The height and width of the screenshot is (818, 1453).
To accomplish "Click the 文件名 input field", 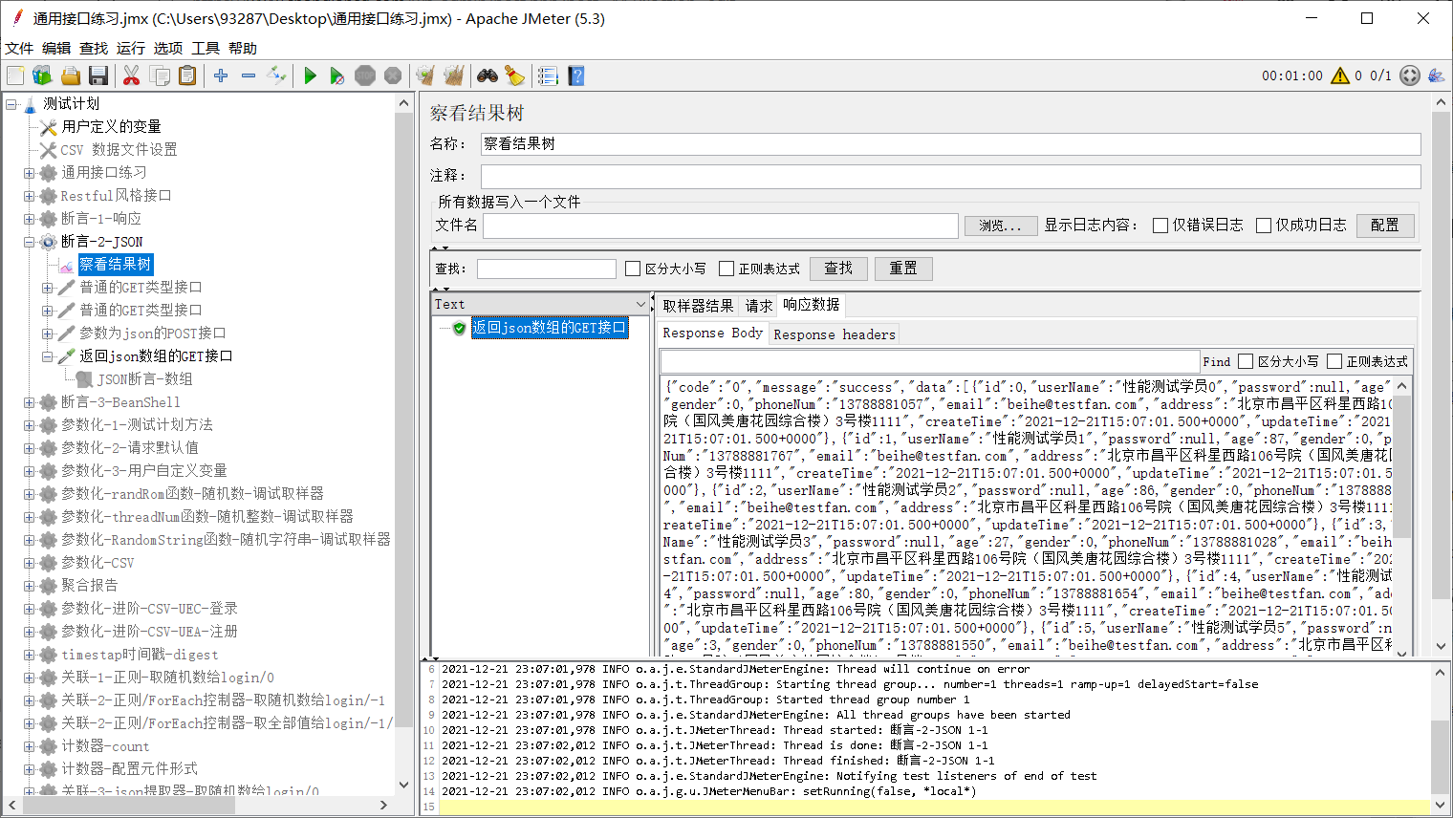I will (721, 226).
